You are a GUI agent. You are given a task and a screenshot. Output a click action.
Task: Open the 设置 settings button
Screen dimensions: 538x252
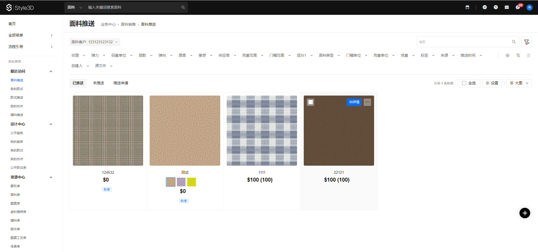pos(492,83)
